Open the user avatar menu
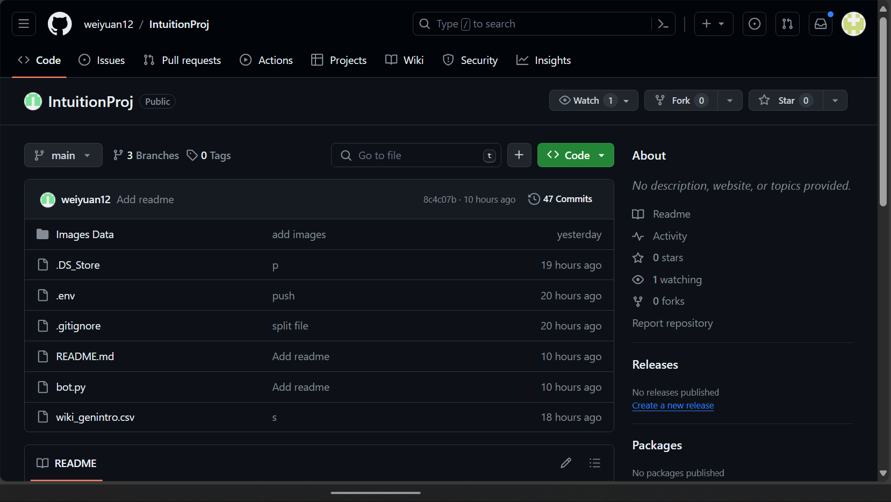 pos(853,24)
